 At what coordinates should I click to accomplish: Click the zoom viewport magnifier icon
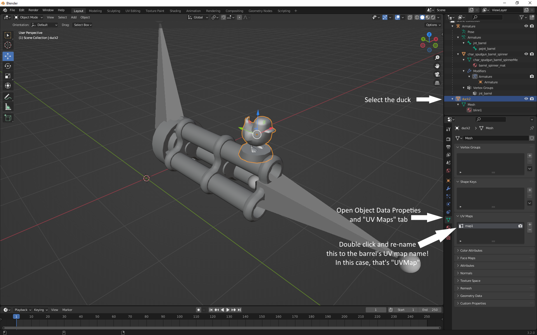437,58
